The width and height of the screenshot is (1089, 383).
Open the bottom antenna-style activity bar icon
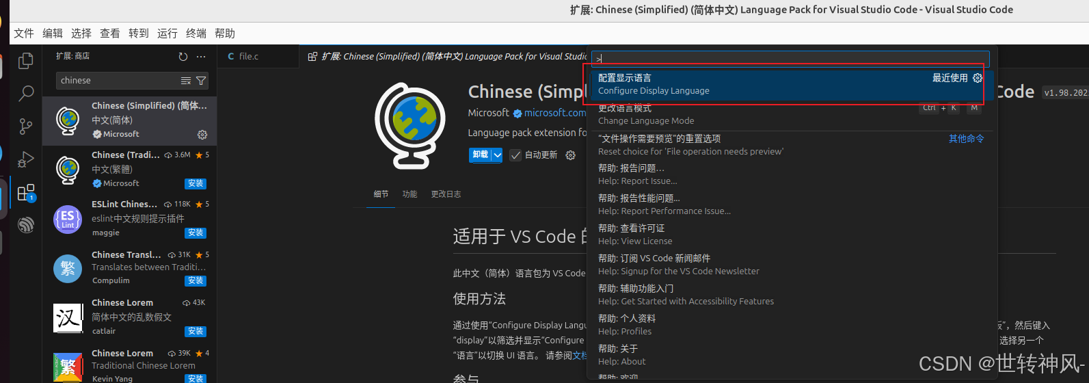click(x=26, y=224)
